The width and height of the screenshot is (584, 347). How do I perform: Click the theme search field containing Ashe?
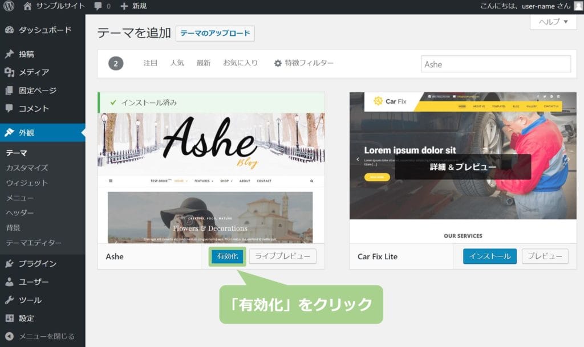(496, 64)
